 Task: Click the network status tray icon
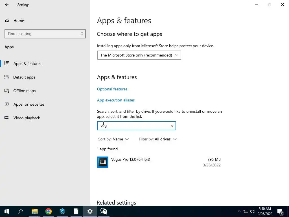(246, 211)
